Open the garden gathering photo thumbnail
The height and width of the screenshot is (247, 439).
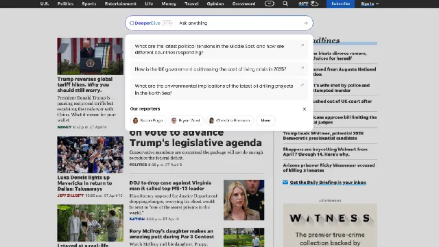click(x=90, y=223)
